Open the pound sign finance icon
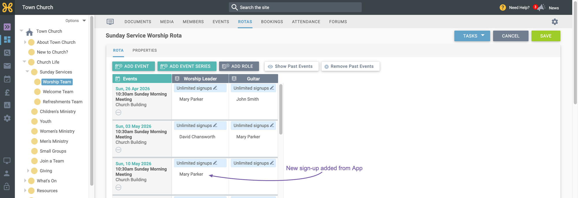Viewport: 578px width, 198px height. (7, 92)
